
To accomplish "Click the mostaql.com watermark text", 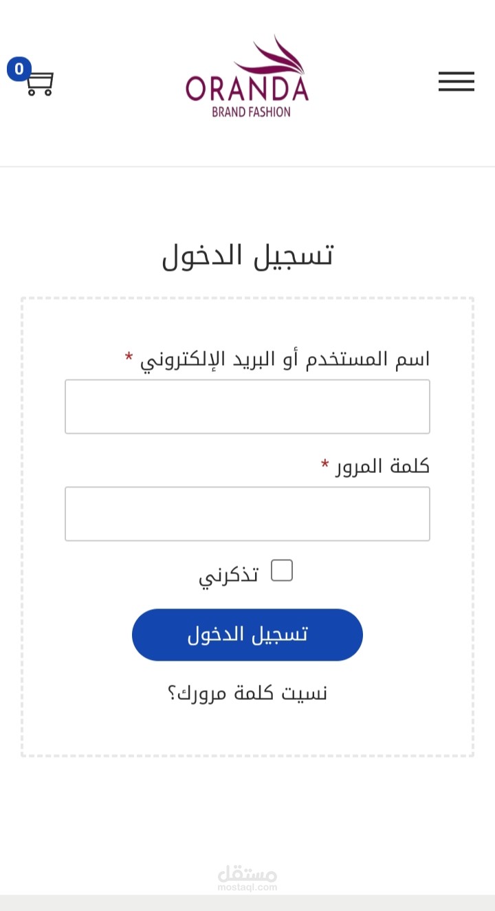I will pos(247,887).
